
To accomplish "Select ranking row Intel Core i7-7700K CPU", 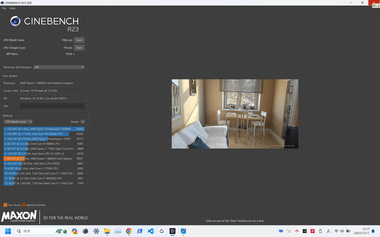I will coord(44,168).
